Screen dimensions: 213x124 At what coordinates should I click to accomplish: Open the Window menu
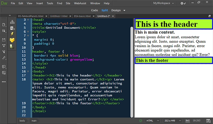click(95, 3)
